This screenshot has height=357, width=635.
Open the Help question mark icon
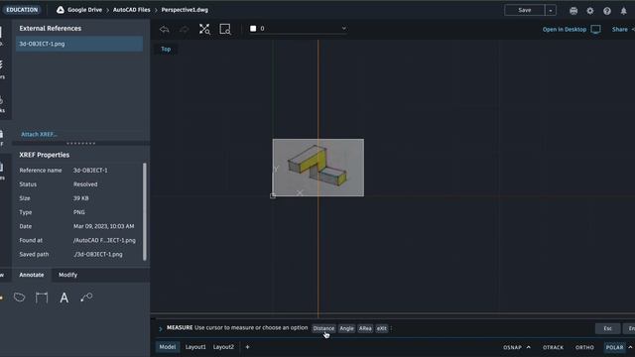(x=606, y=11)
